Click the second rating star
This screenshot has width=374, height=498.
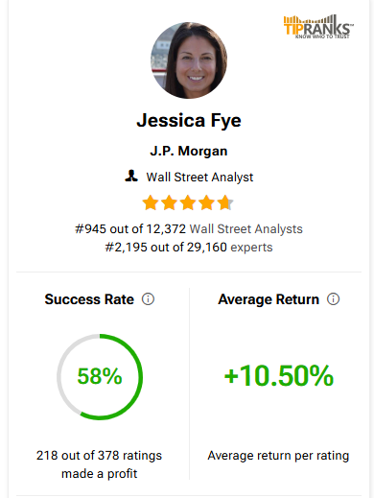(x=169, y=202)
